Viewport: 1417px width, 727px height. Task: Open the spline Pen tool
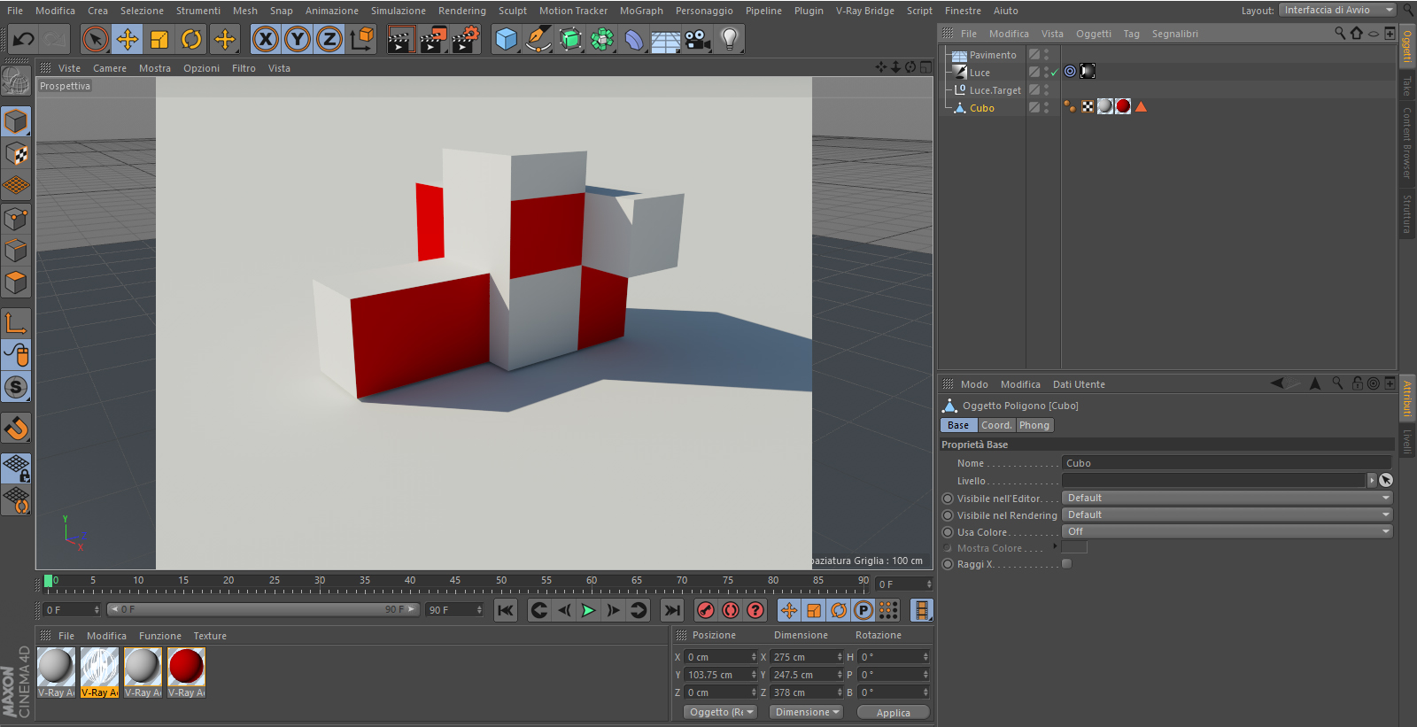(x=538, y=39)
